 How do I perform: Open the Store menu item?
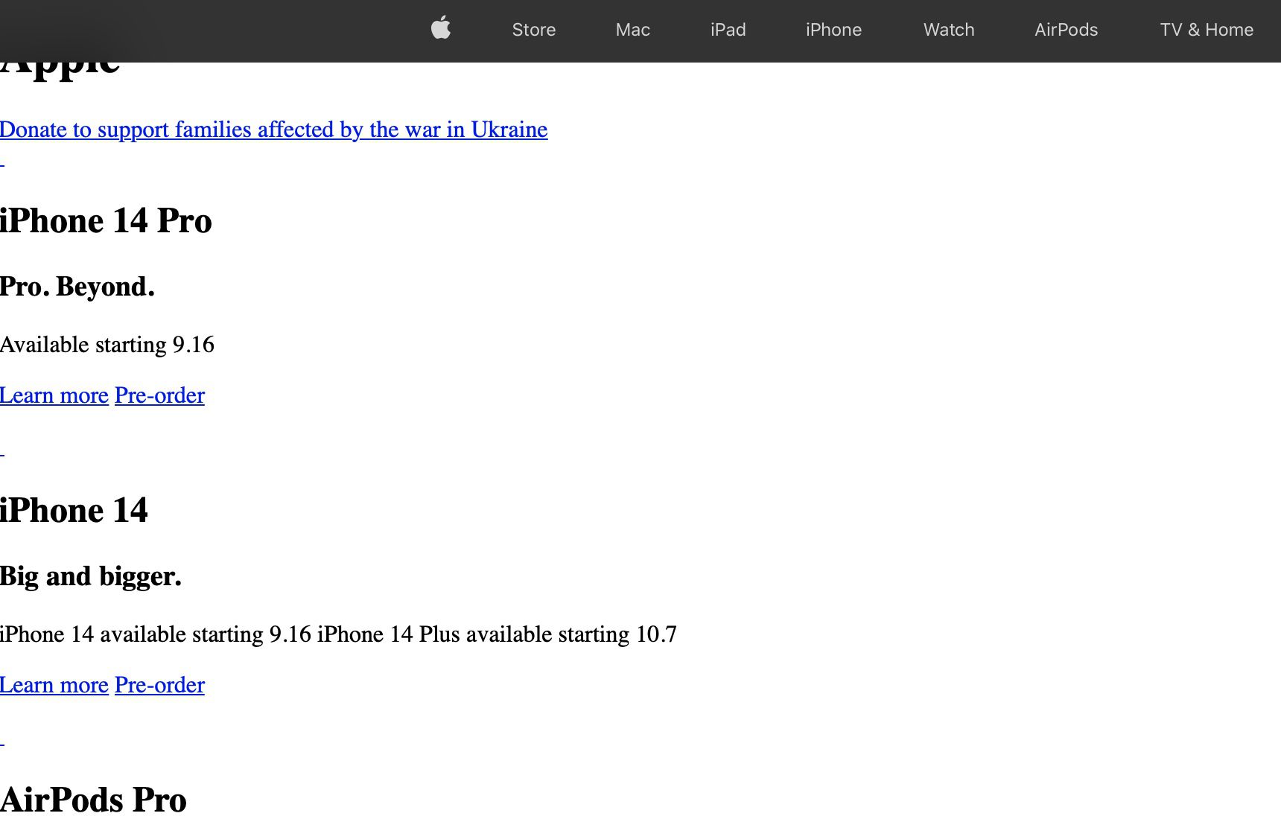[x=533, y=30]
